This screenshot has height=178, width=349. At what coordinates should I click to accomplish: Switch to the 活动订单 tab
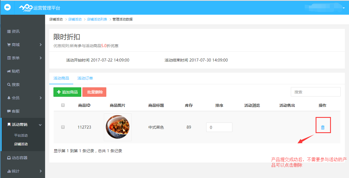(85, 78)
